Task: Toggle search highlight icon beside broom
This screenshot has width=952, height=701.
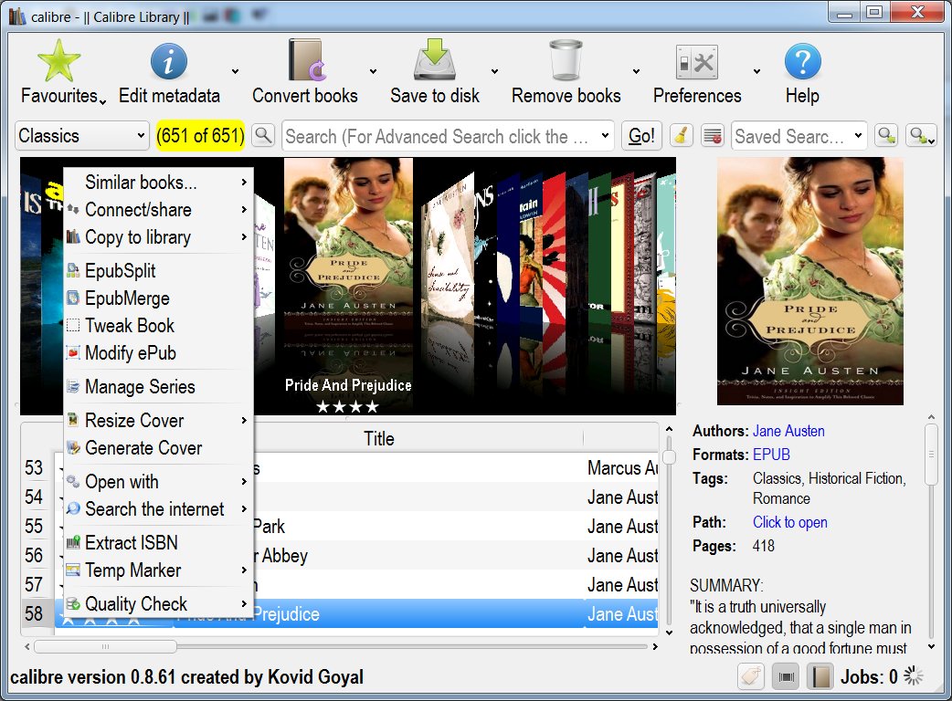Action: [713, 135]
